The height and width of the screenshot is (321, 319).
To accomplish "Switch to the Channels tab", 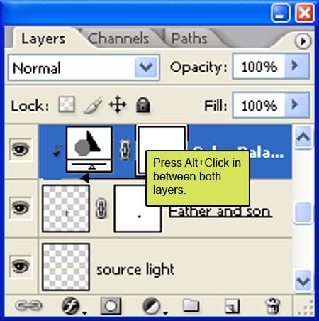I will coord(118,38).
